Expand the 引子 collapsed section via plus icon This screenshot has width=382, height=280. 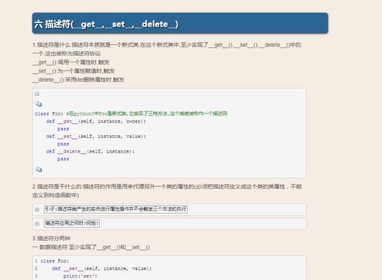click(x=37, y=209)
